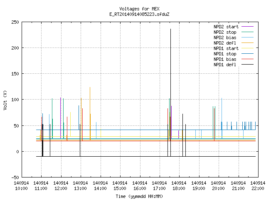Click the dark blue NPD1 stop legend line
The image size is (266, 200).
(x=247, y=54)
